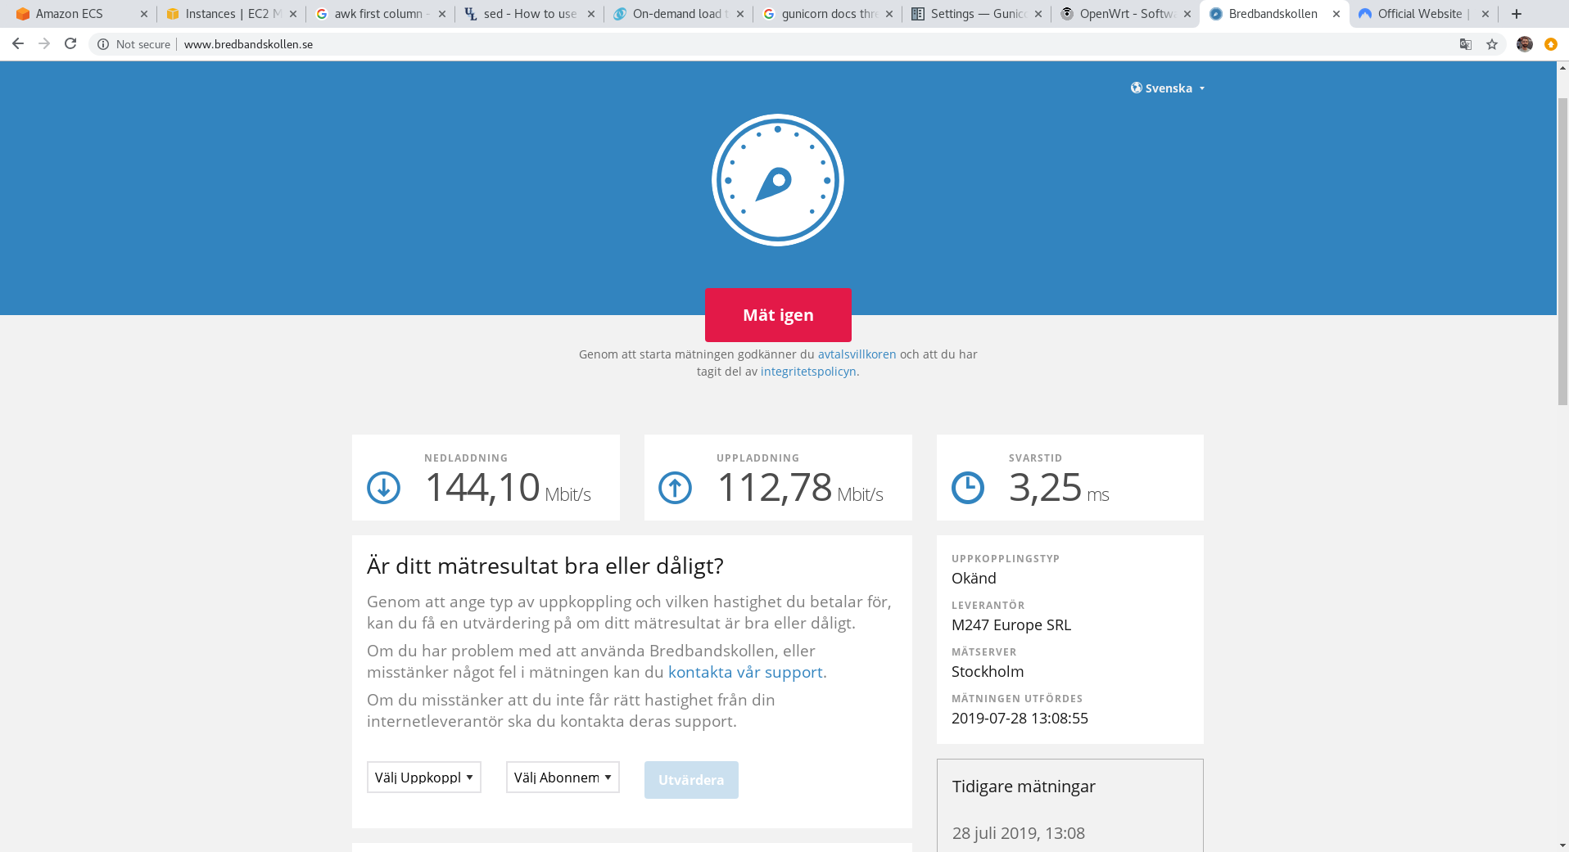Click the Okänd connection type value

[x=974, y=579]
